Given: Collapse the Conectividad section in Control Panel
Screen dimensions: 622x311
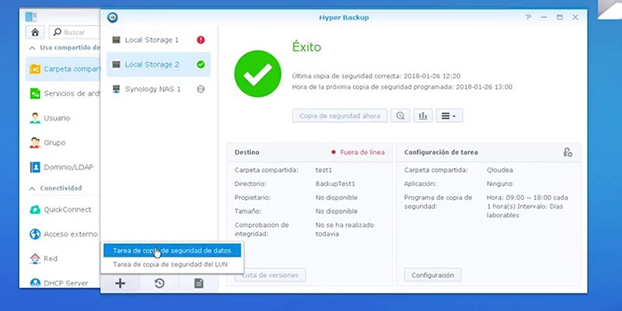Looking at the screenshot, I should (x=33, y=188).
